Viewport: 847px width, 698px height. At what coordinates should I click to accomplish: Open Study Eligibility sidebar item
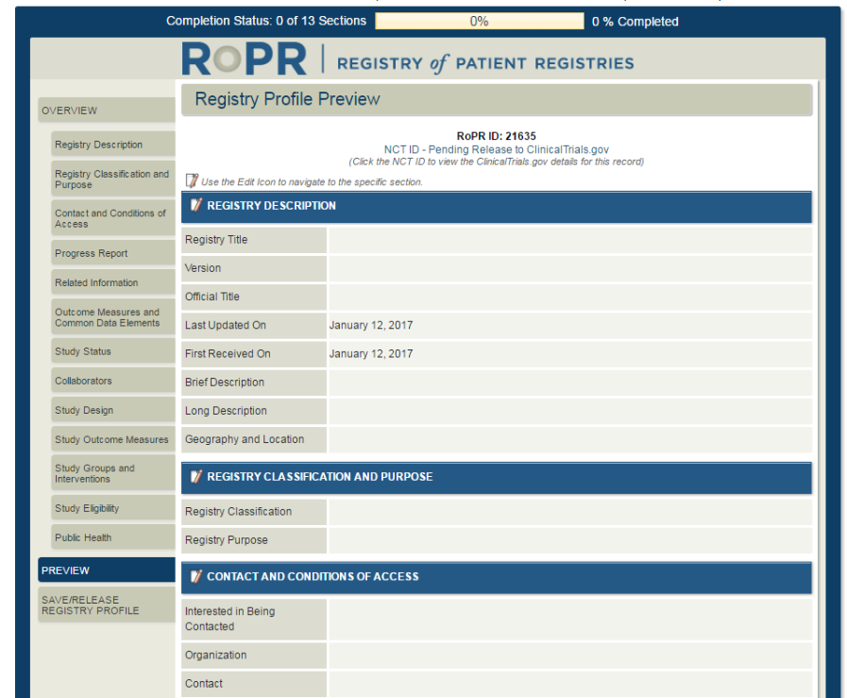113,508
